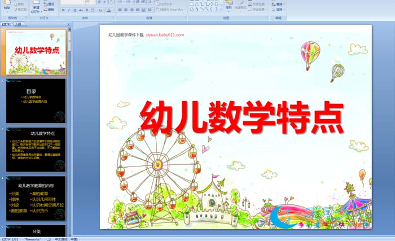Toggle italic formatting
Screen dimensions: 395x241
(x=69, y=10)
